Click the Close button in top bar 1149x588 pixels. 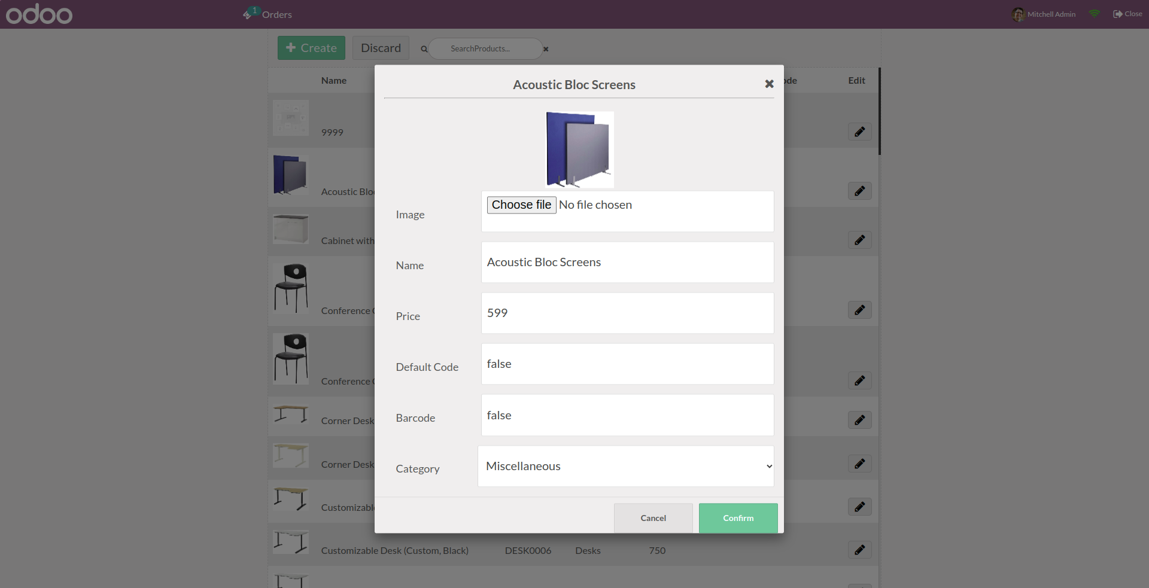(1127, 14)
